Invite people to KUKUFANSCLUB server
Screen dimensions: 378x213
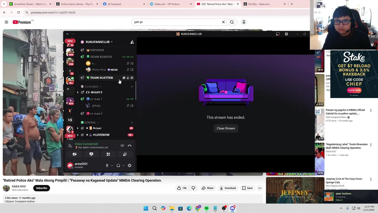[132, 42]
